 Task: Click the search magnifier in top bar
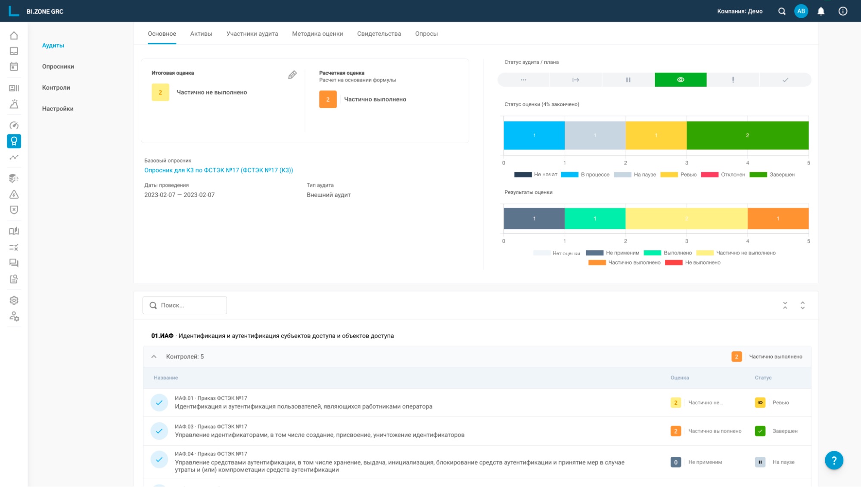coord(782,11)
